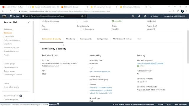The width and height of the screenshot is (189, 106).
Task: Switch to the Monitoring tab
Action: coord(71,39)
